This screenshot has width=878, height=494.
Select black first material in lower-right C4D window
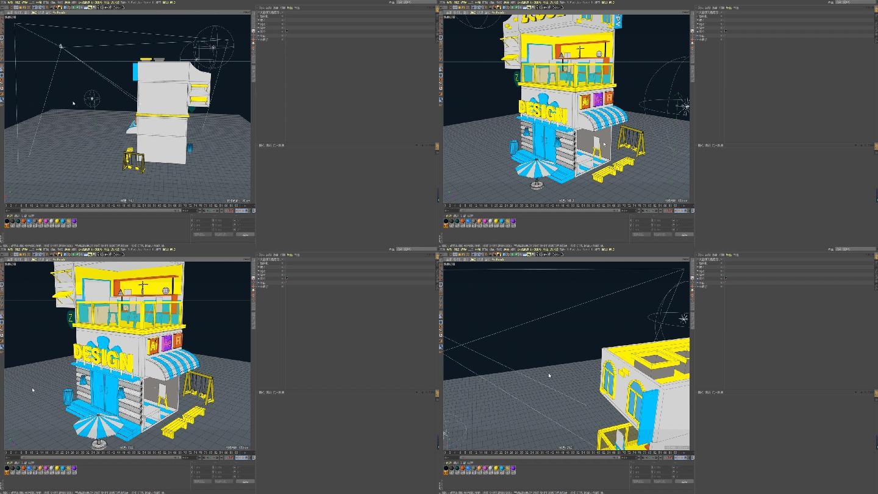[446, 468]
